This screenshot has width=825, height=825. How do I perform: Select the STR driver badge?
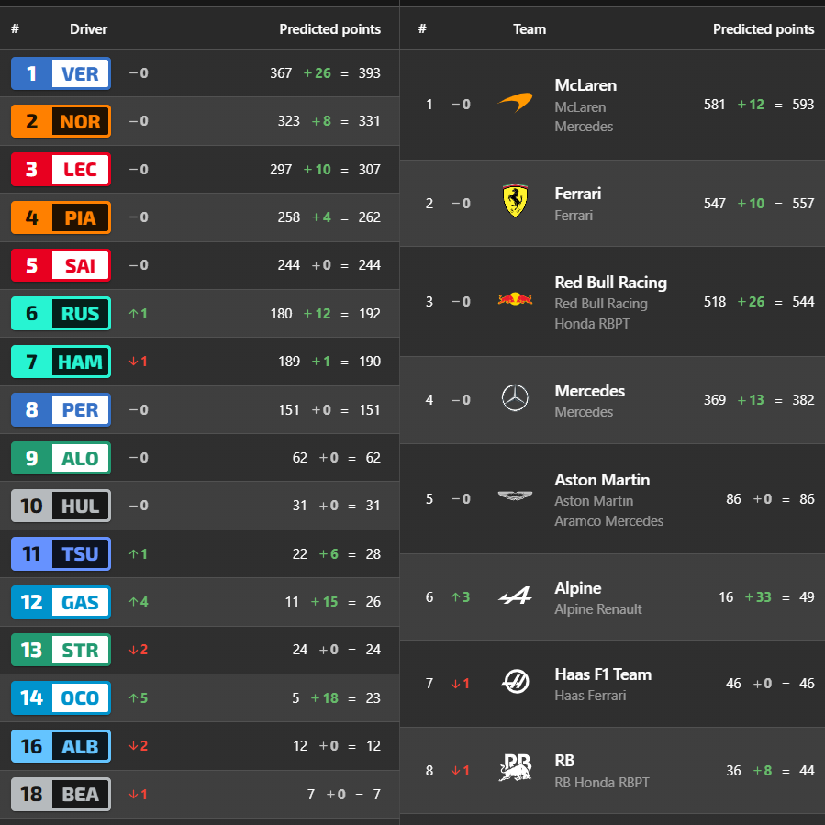61,650
